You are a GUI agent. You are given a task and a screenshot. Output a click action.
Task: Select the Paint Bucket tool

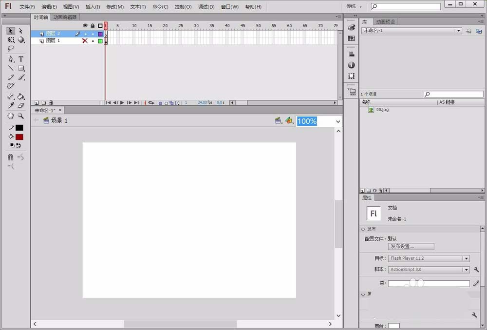coord(21,97)
